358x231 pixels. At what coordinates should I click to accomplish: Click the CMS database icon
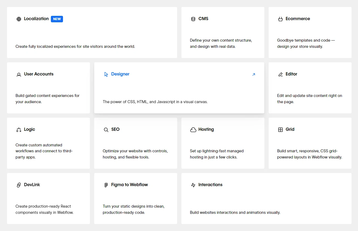[193, 19]
